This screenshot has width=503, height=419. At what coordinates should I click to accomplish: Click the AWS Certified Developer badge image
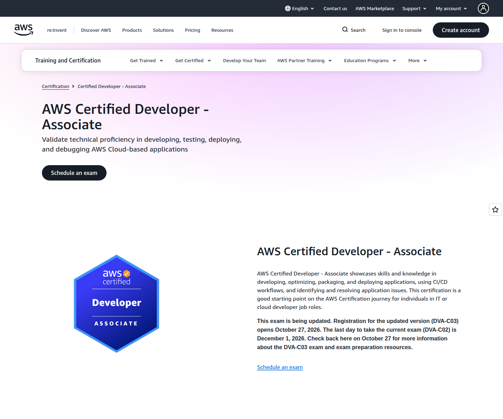coord(117,304)
